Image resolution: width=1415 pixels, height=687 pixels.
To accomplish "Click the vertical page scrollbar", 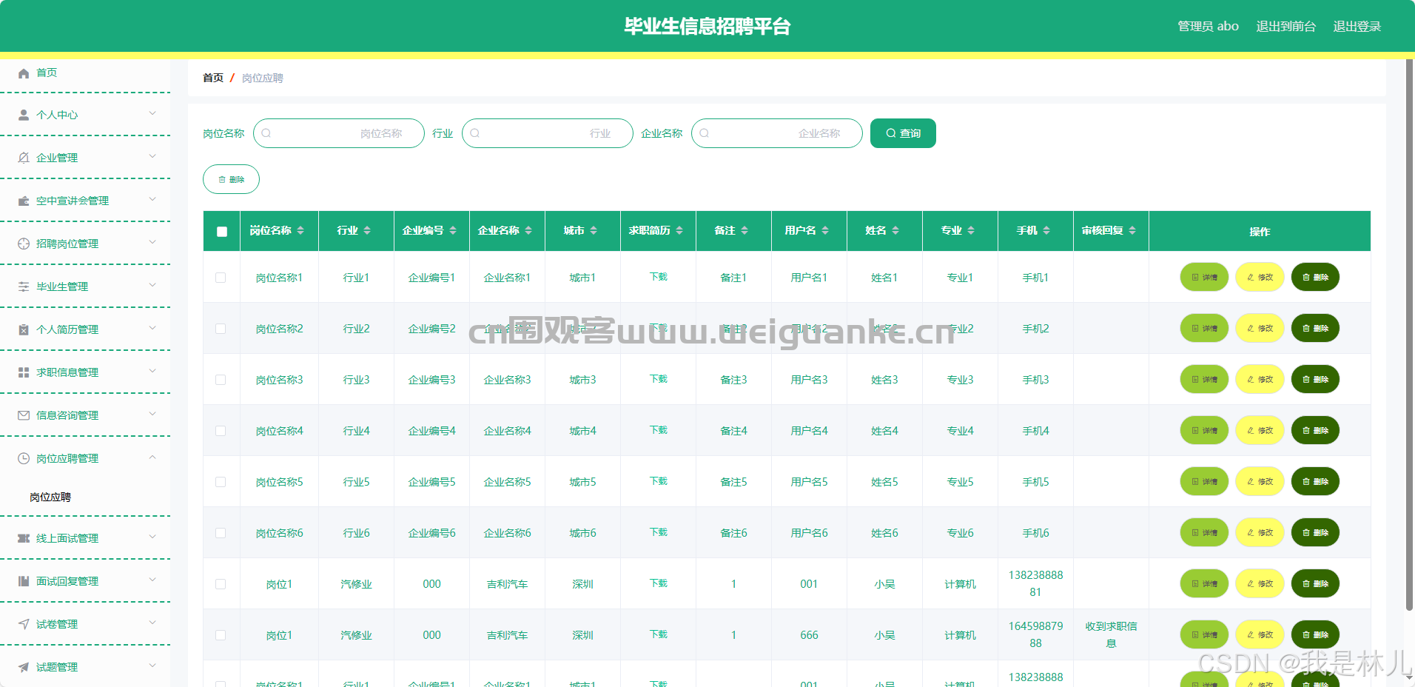I will pyautogui.click(x=1409, y=335).
